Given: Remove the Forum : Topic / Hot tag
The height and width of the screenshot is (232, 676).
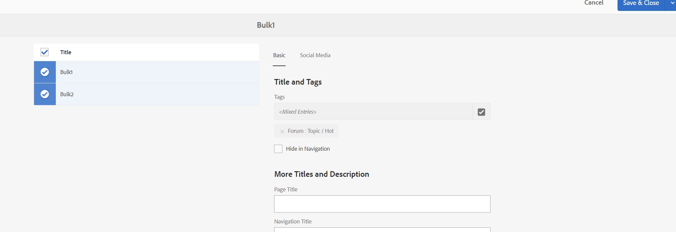Looking at the screenshot, I should [282, 131].
